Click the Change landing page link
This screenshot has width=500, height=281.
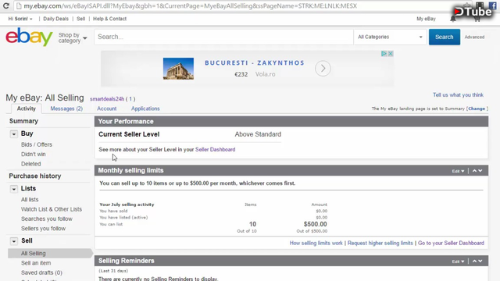(x=477, y=108)
